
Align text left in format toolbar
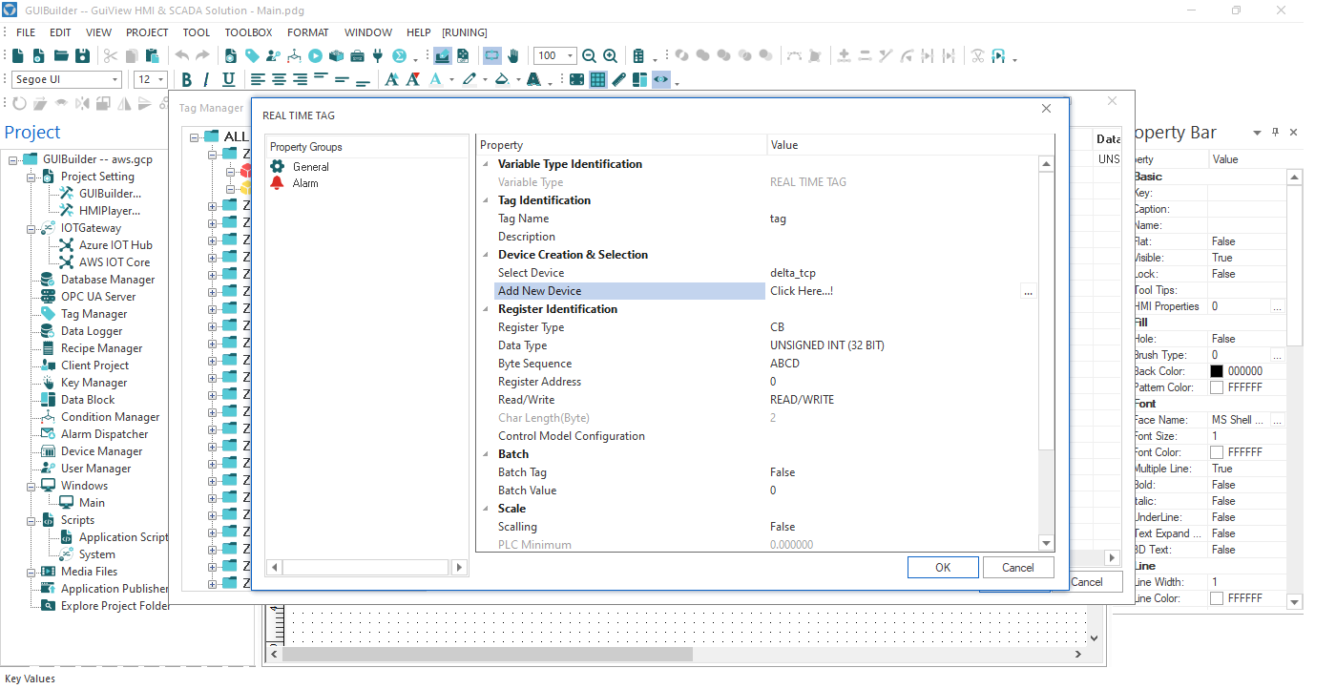tap(258, 79)
